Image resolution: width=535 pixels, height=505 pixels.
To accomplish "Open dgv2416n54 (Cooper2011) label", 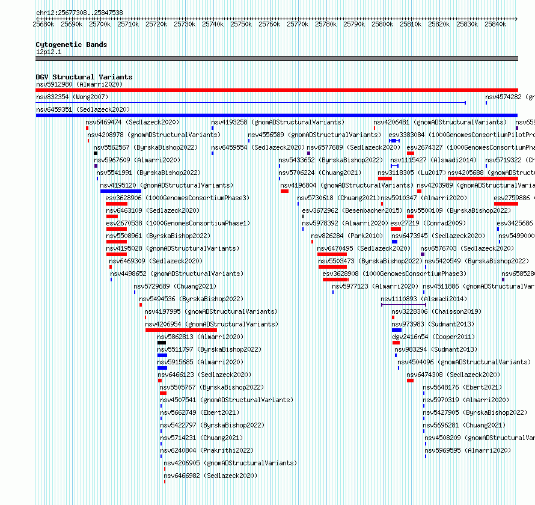I will (433, 337).
